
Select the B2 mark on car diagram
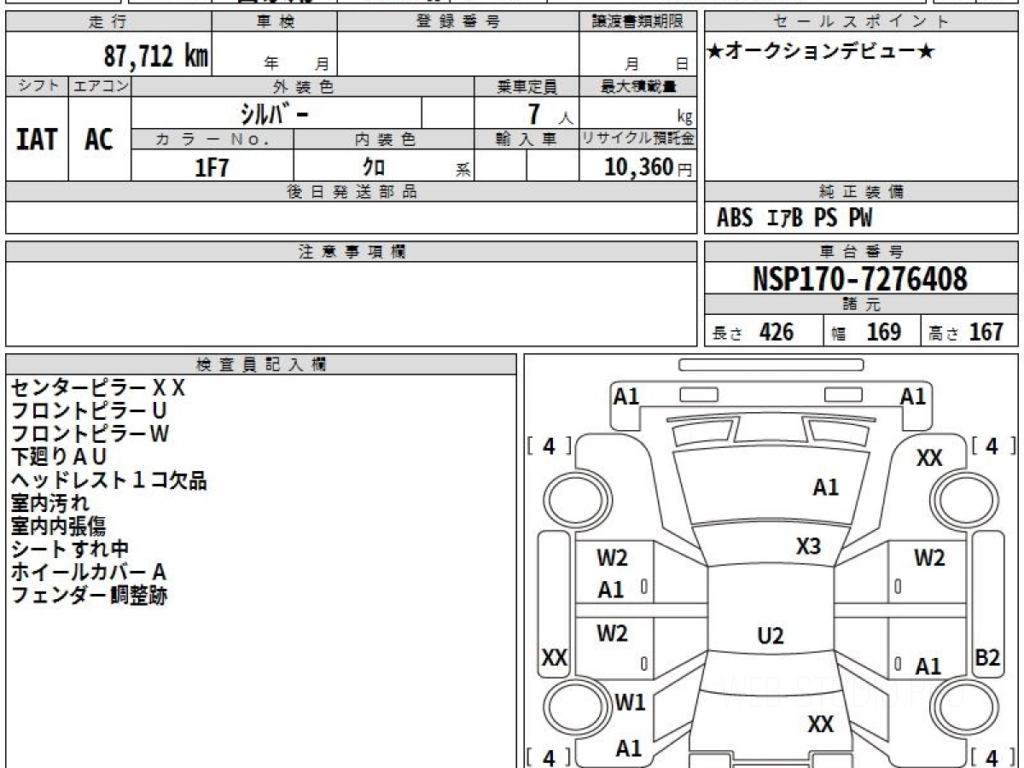(x=987, y=658)
